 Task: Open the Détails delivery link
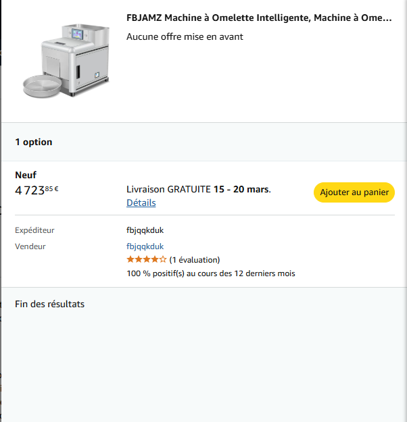click(141, 203)
